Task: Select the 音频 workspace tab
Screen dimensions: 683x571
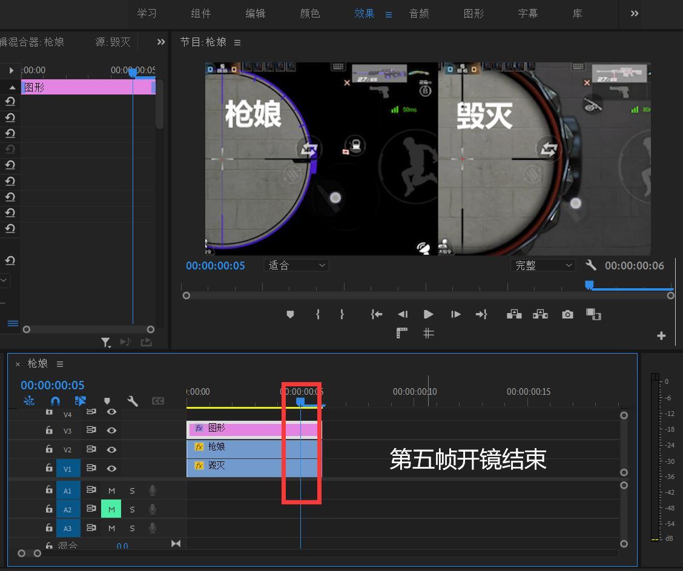Action: [x=419, y=13]
